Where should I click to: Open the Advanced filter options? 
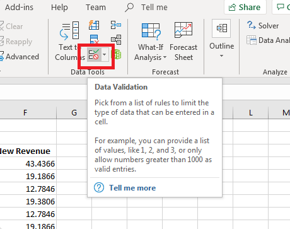(x=20, y=57)
